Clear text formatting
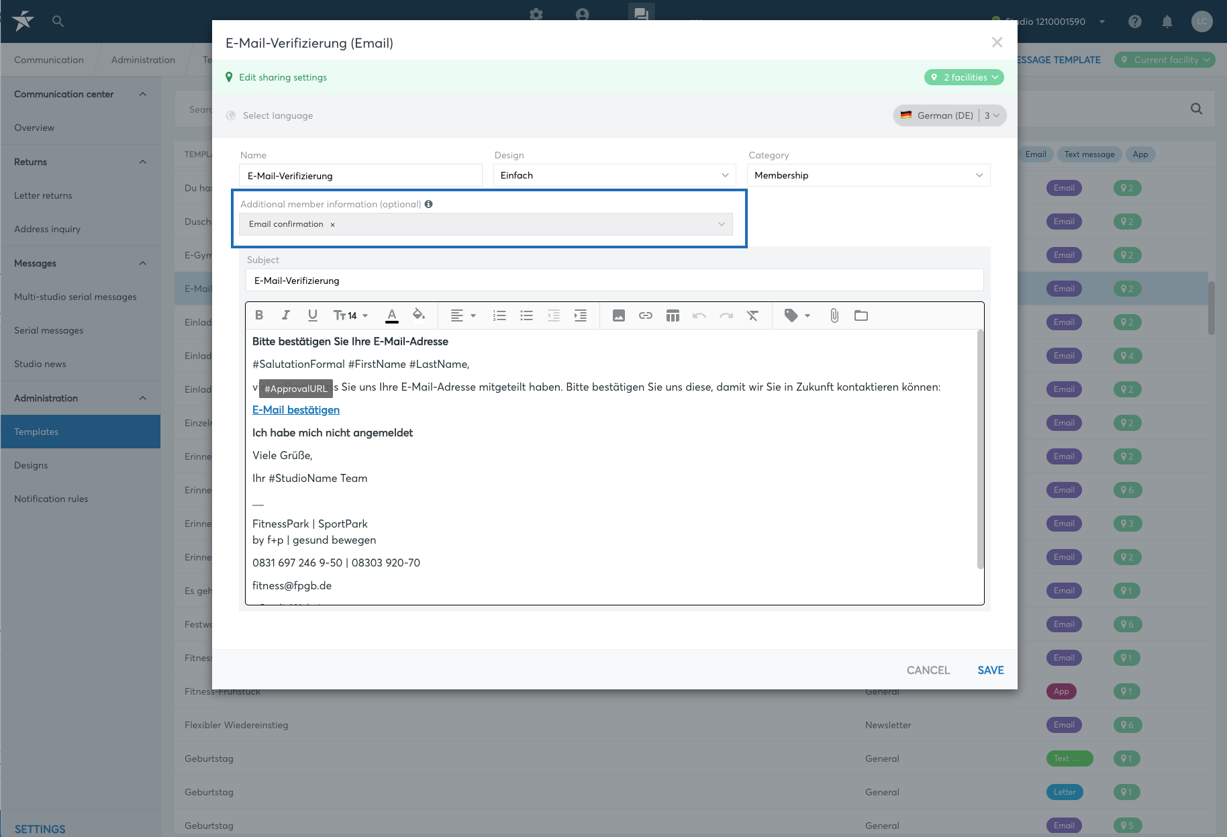Image resolution: width=1227 pixels, height=837 pixels. (753, 315)
